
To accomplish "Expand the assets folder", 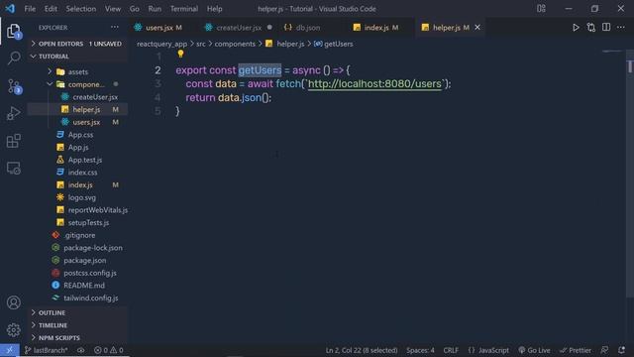I will (77, 71).
